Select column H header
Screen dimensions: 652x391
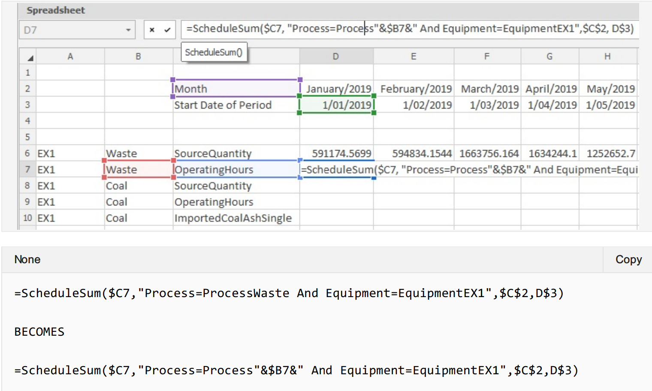[607, 57]
